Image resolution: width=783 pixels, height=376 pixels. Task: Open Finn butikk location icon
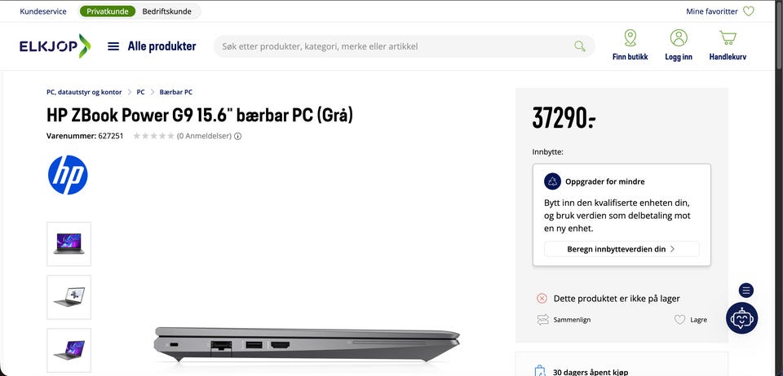630,38
